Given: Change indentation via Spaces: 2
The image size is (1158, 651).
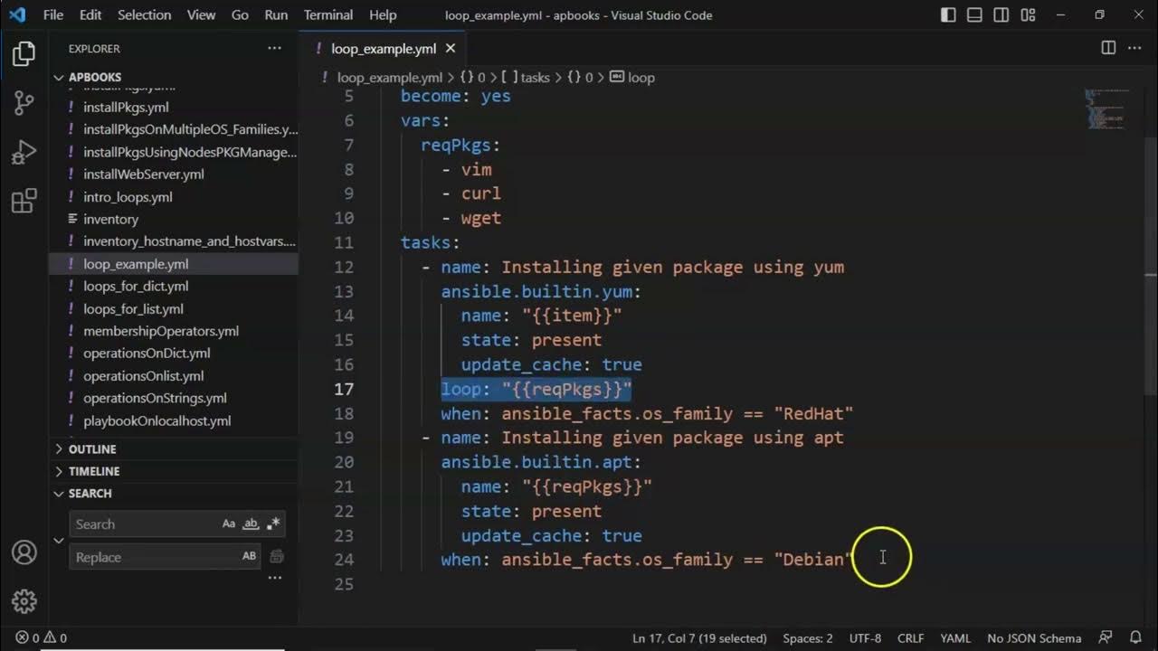Looking at the screenshot, I should tap(808, 638).
